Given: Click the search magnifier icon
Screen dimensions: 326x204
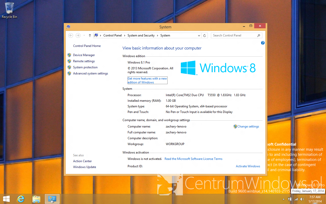Looking at the screenshot, I should click(x=259, y=35).
